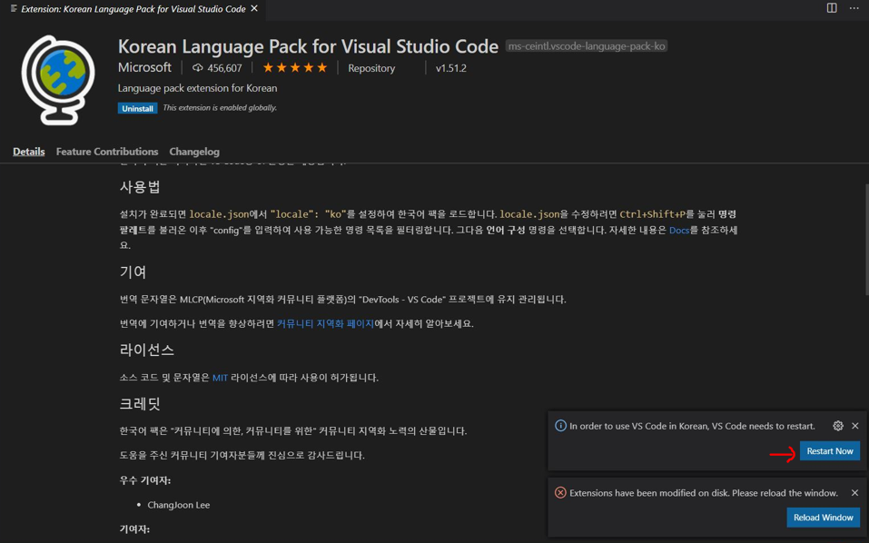Open the MIT license link
Image resolution: width=869 pixels, height=543 pixels.
coord(220,378)
